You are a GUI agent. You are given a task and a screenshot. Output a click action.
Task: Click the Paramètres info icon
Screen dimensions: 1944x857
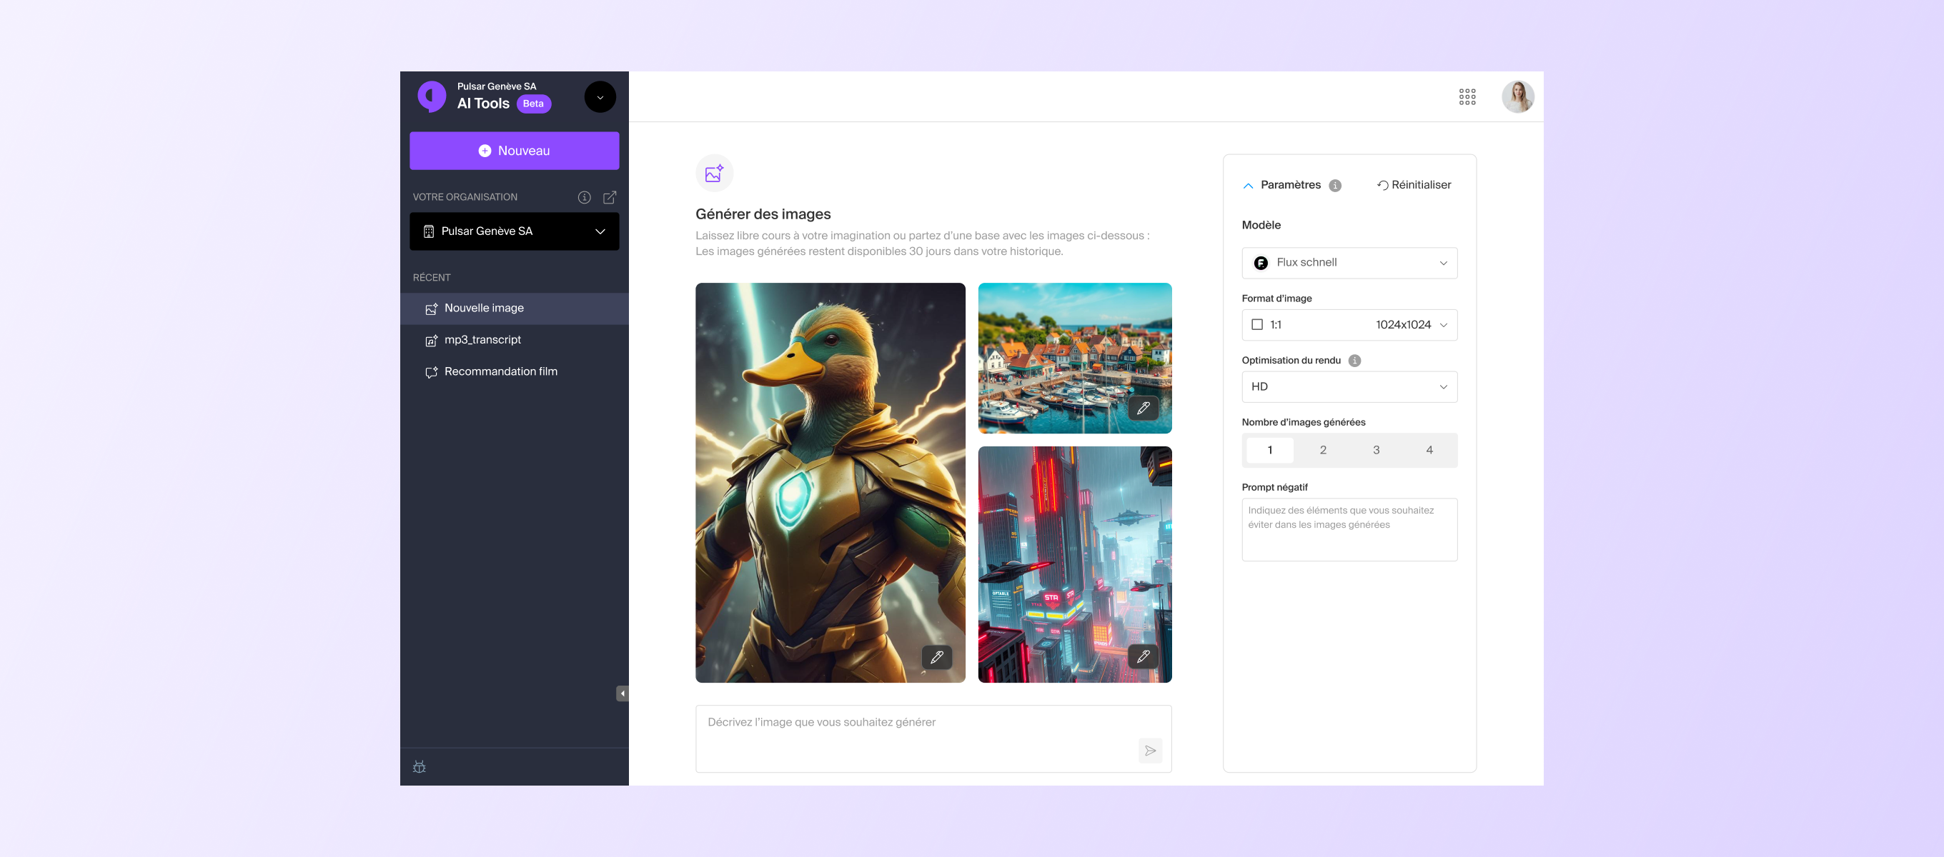(x=1335, y=186)
